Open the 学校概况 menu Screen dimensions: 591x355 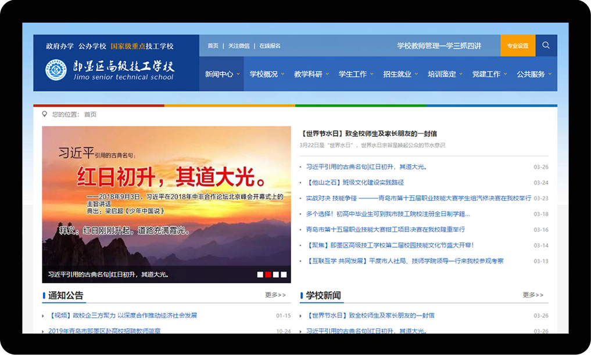(263, 74)
